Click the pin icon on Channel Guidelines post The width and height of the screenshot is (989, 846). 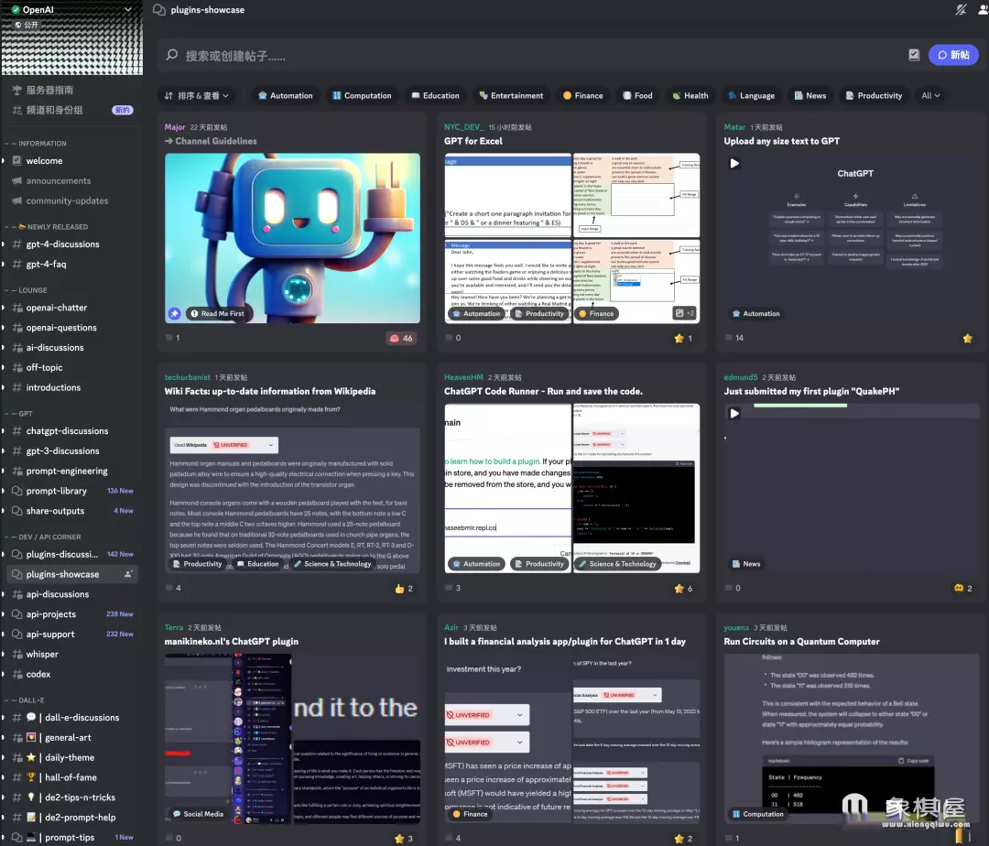174,313
